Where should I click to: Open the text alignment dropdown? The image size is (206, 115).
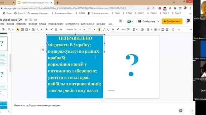point(135,30)
